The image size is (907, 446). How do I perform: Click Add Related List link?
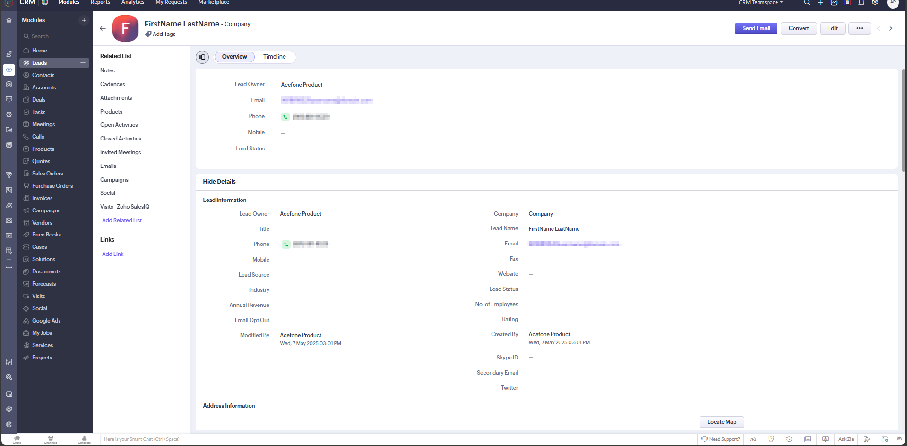pyautogui.click(x=122, y=220)
